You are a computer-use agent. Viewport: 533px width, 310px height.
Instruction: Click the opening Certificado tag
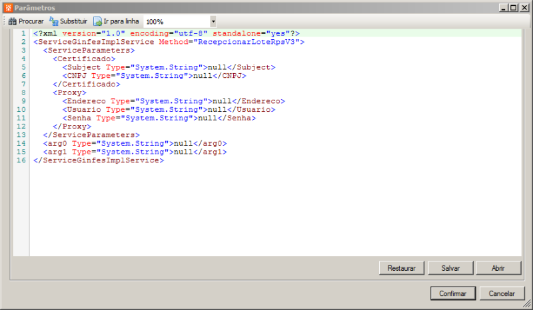85,59
